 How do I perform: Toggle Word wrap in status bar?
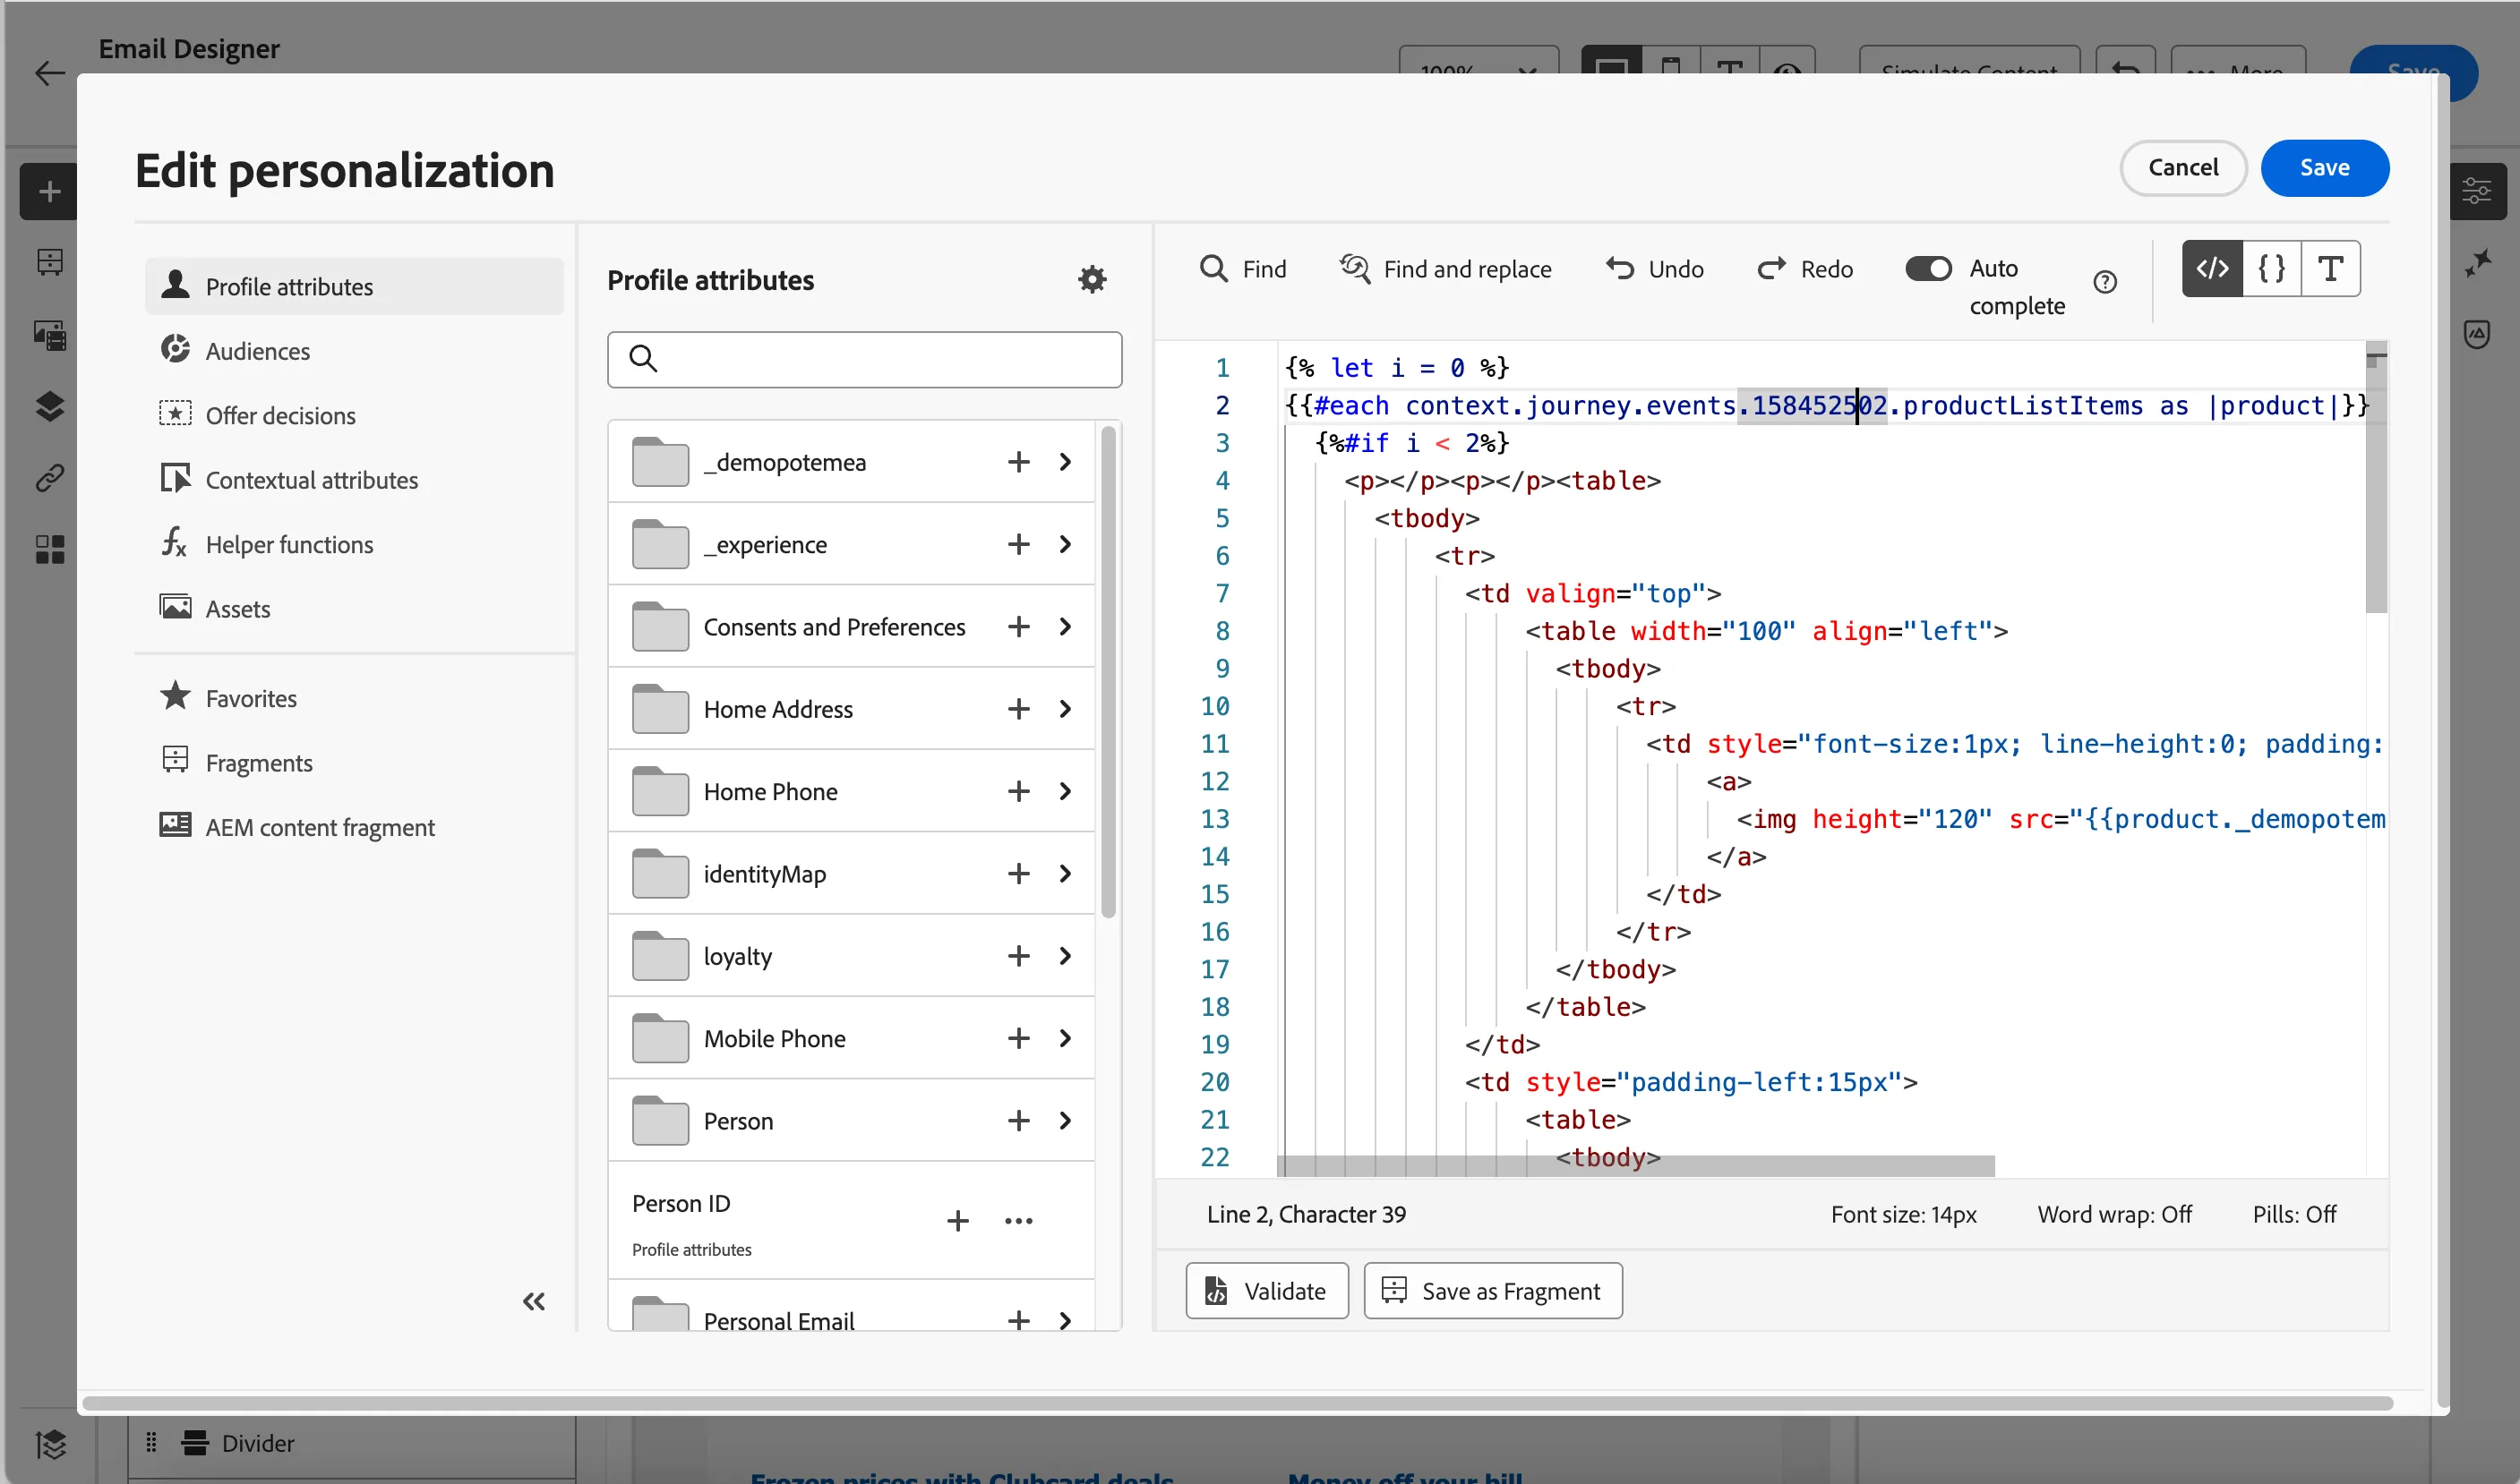coord(2113,1214)
